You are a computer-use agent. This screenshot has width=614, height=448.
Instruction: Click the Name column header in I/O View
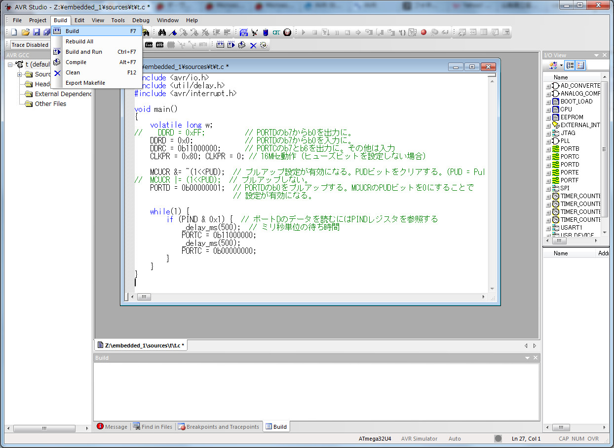coord(572,77)
